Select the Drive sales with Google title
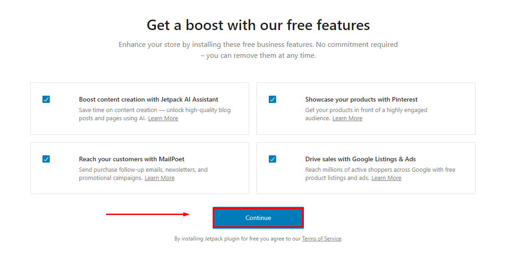This screenshot has height=261, width=507. pos(360,159)
